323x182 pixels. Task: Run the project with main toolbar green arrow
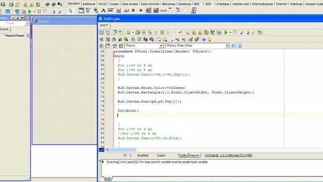(30, 11)
